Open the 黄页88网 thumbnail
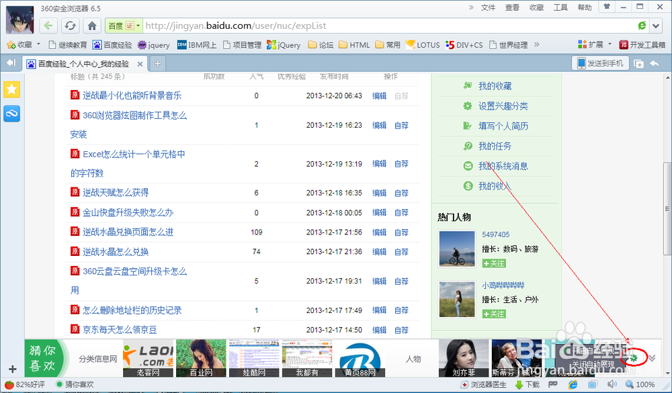 360,358
